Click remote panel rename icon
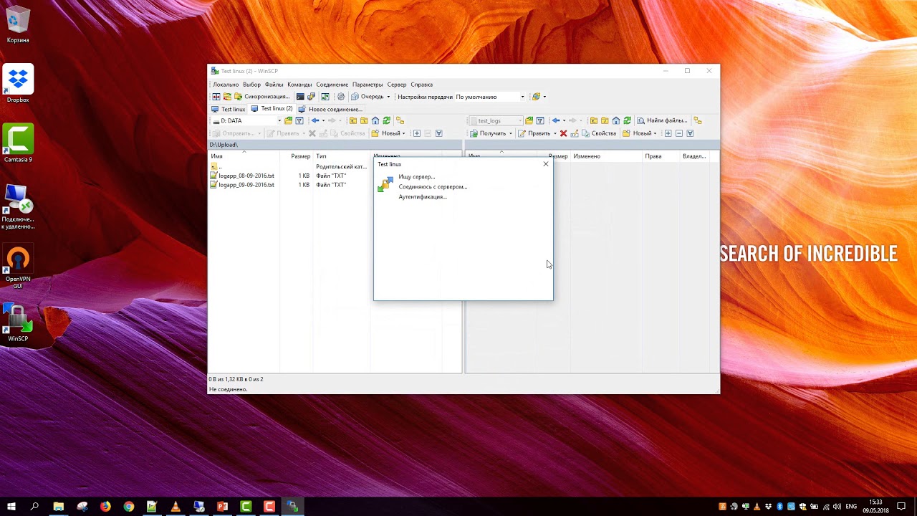This screenshot has width=917, height=516. click(x=575, y=133)
